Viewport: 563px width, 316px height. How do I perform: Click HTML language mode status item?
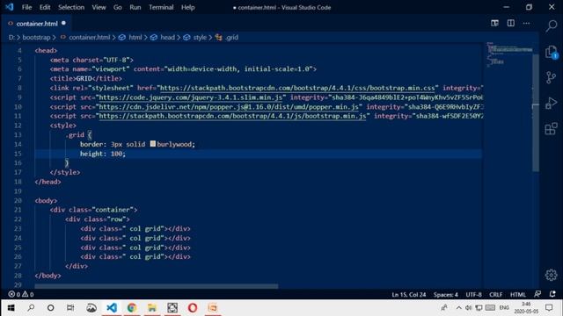(x=518, y=295)
